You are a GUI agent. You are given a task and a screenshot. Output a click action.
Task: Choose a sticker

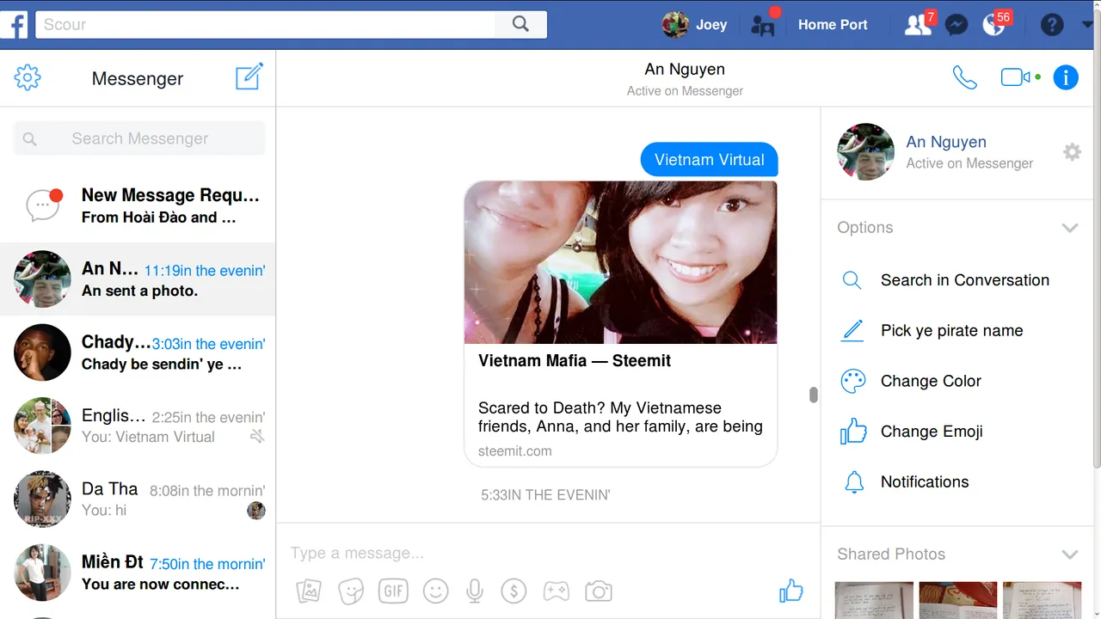[x=350, y=591]
